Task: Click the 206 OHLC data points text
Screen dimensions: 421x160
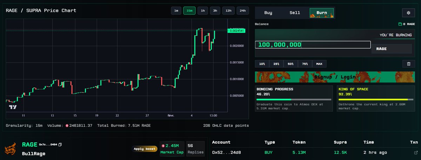Action: click(226, 125)
